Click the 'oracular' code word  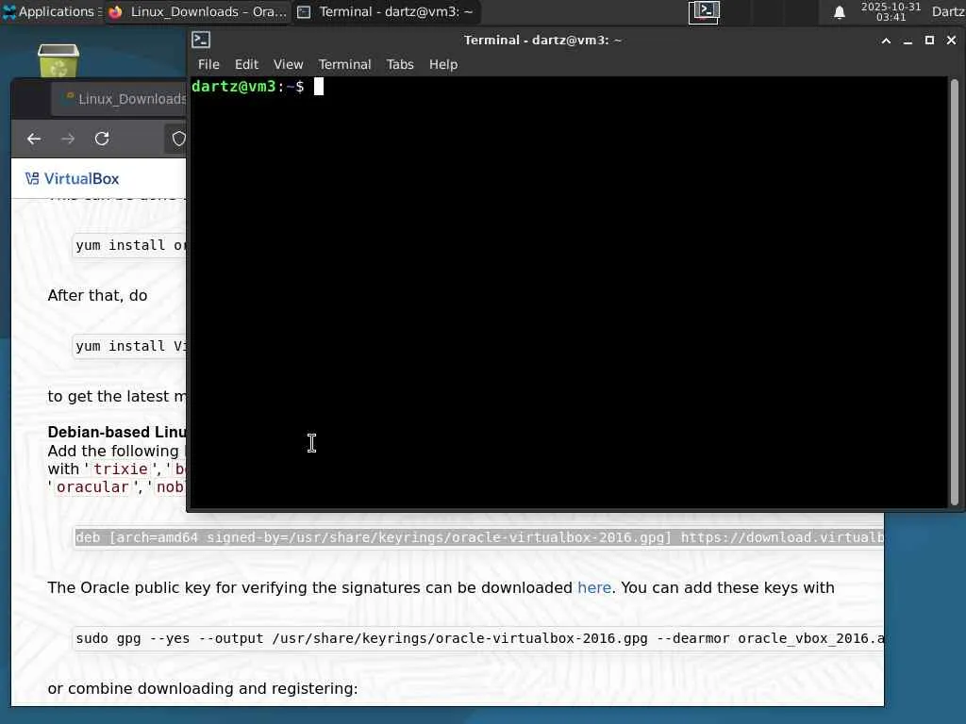coord(92,487)
